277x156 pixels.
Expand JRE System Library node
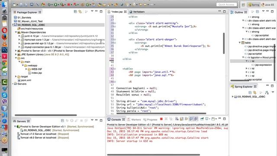(x=16, y=55)
